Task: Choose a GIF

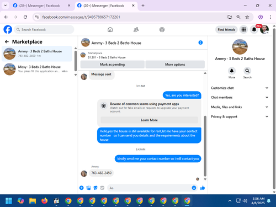Action: 102,188
